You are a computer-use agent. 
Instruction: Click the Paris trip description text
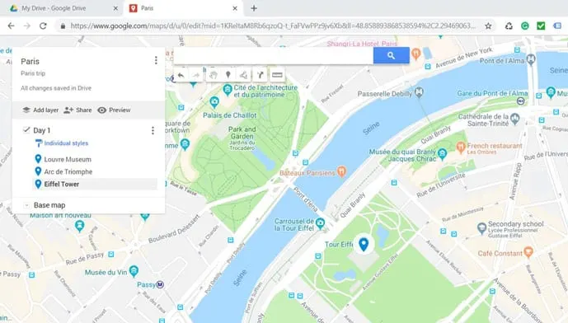[33, 73]
